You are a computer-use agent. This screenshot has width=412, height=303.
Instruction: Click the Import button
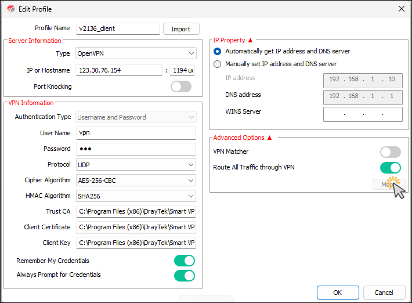pyautogui.click(x=181, y=29)
